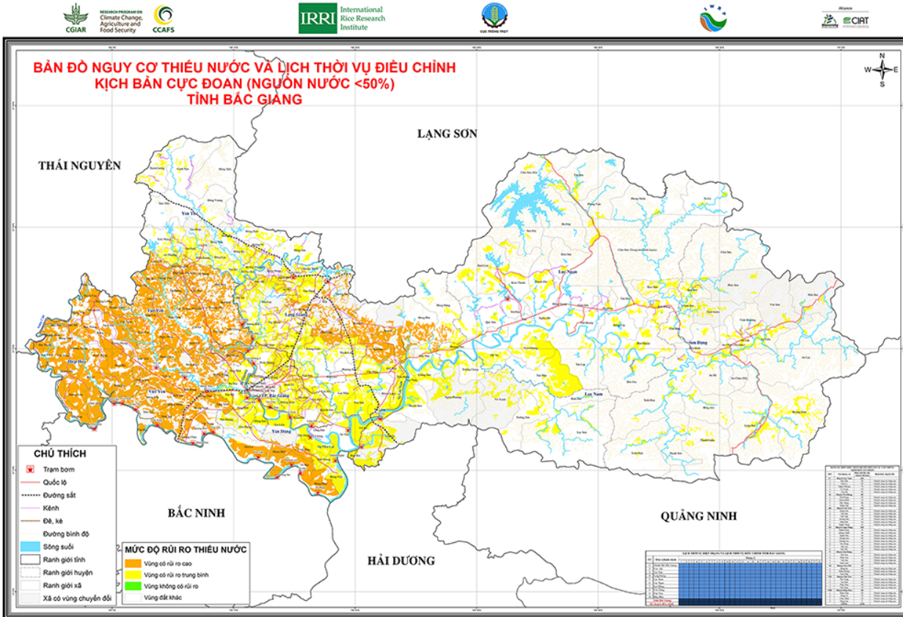Click the north compass rose
Image resolution: width=903 pixels, height=617 pixels.
882,70
